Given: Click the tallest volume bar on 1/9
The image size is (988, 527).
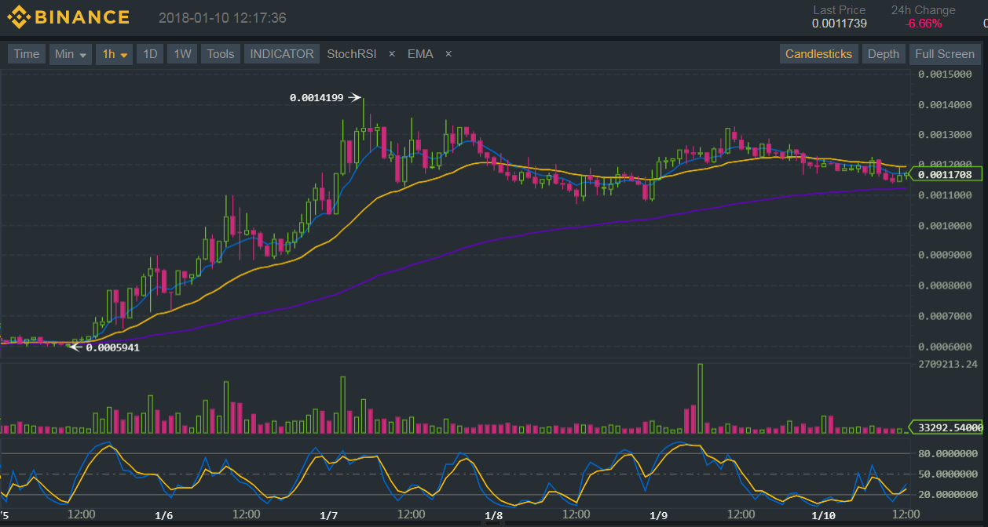Looking at the screenshot, I should [x=701, y=398].
